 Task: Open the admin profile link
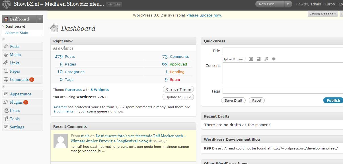coord(316,4)
